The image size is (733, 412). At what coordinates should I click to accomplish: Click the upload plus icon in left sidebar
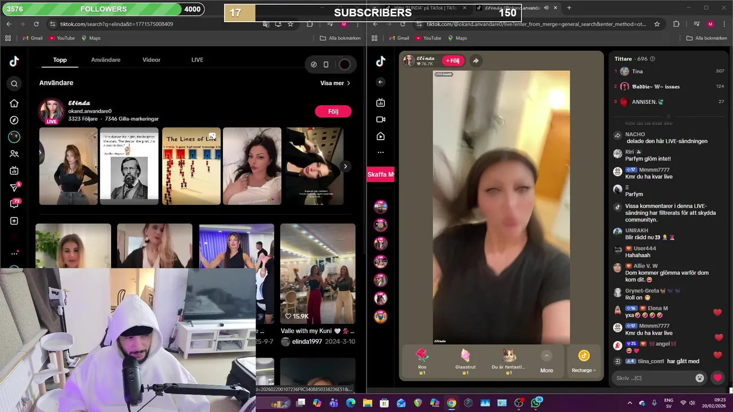14,221
